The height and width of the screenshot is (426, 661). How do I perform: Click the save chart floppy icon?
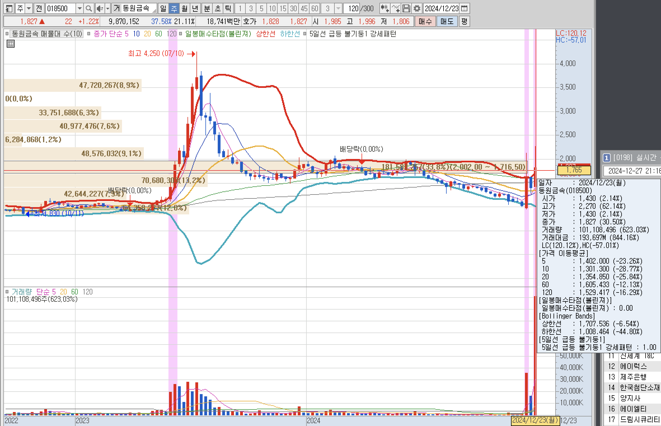pos(406,9)
